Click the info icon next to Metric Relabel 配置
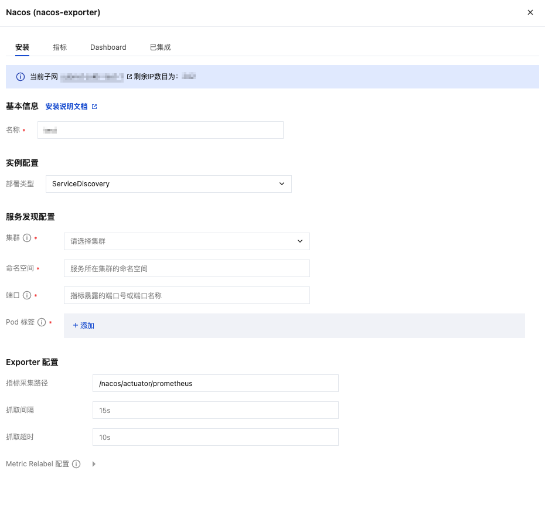Screen dimensions: 545x505 pyautogui.click(x=76, y=464)
